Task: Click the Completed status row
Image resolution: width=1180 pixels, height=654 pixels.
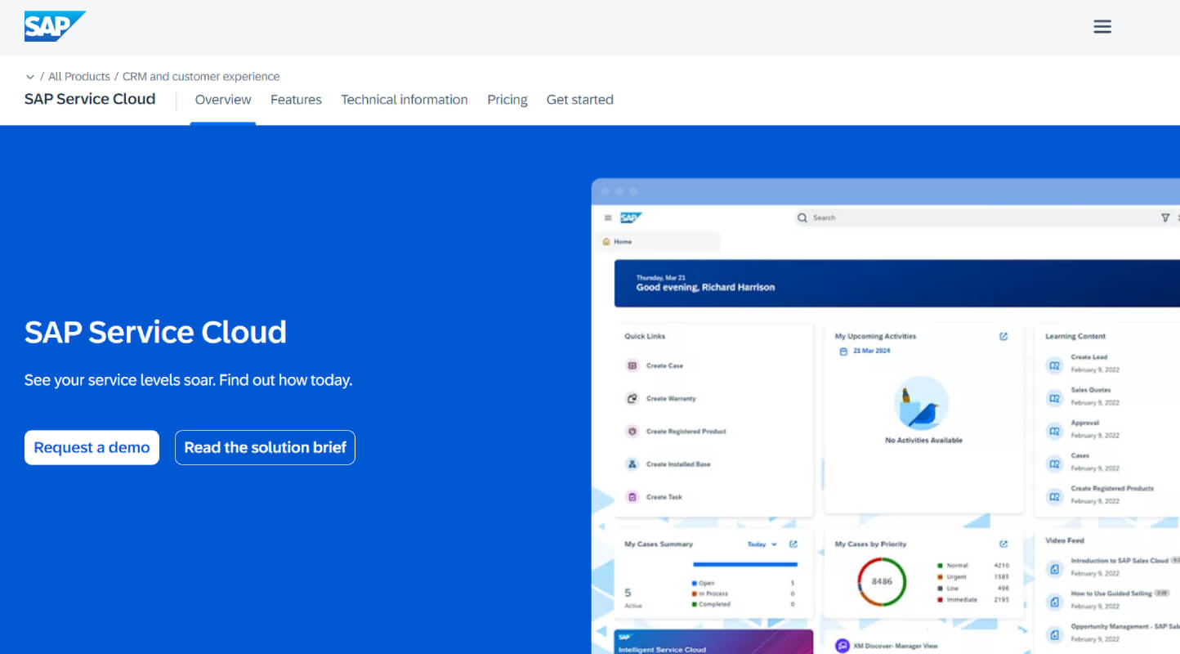Action: [x=743, y=605]
